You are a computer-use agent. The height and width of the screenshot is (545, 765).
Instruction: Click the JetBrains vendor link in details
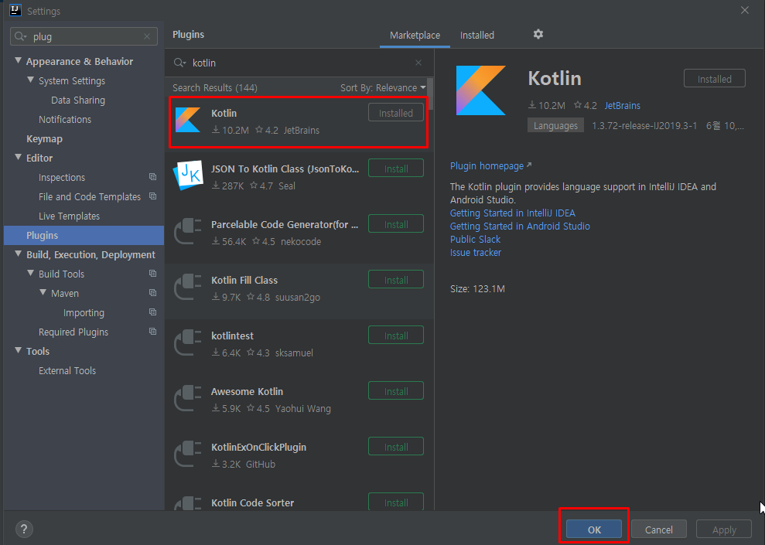(x=622, y=105)
